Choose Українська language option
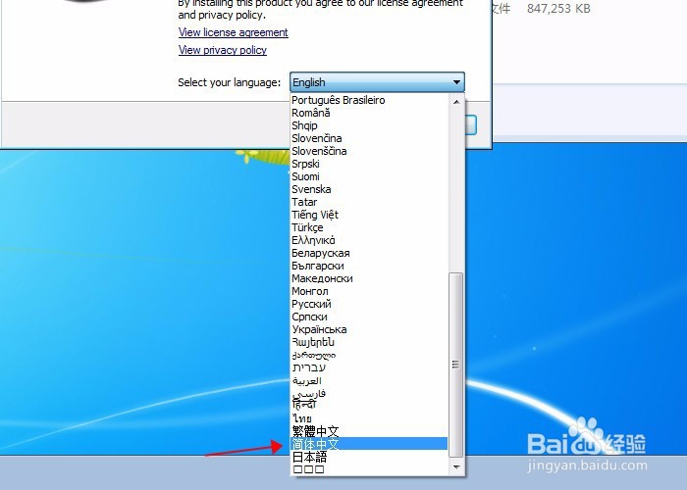 pos(369,329)
